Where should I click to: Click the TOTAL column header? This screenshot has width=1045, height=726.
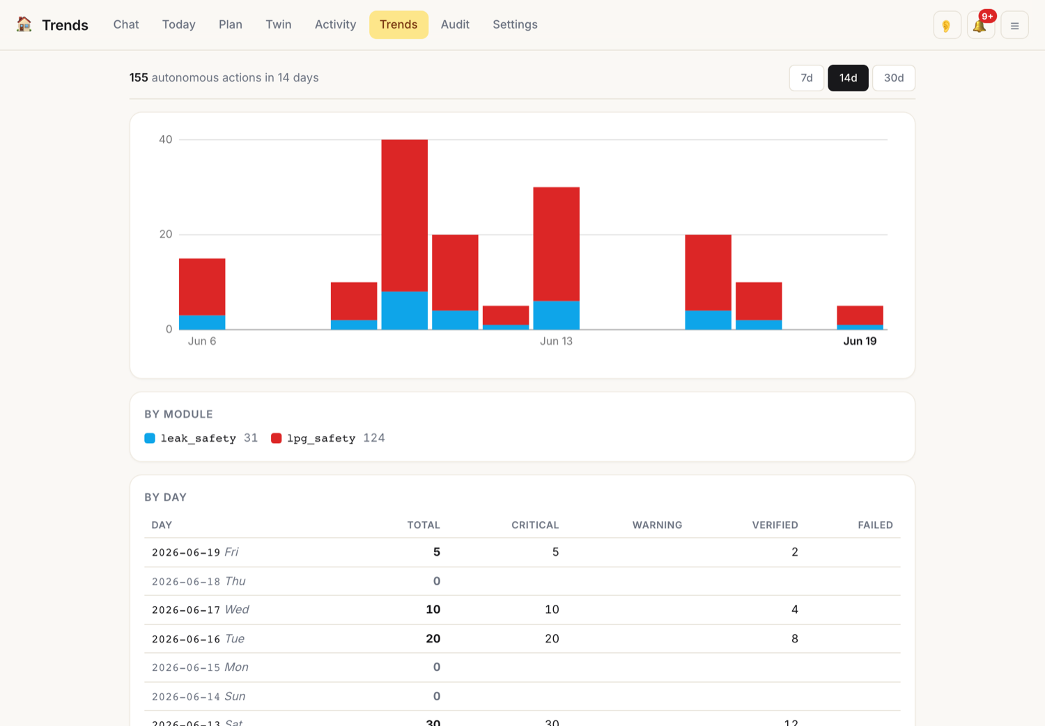pos(424,525)
